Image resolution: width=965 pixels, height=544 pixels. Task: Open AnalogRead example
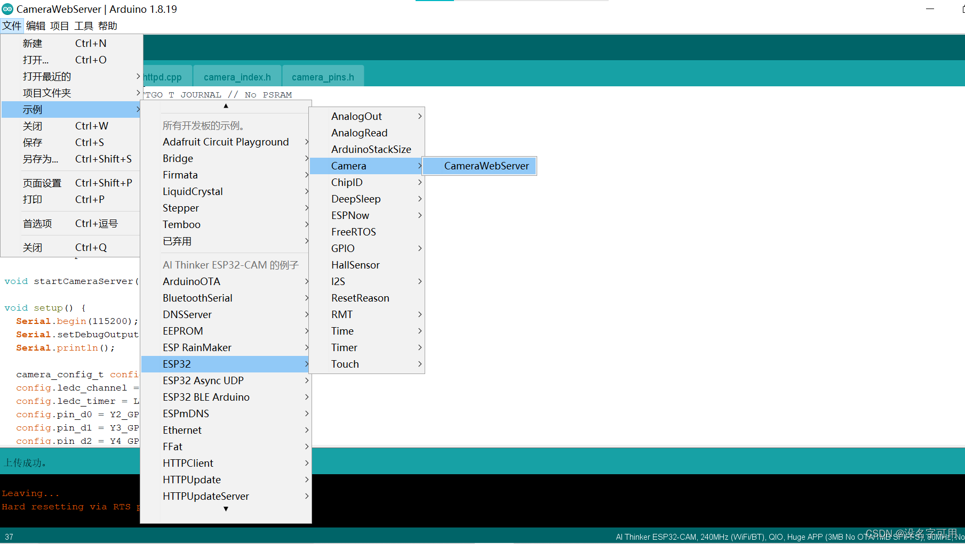367,133
